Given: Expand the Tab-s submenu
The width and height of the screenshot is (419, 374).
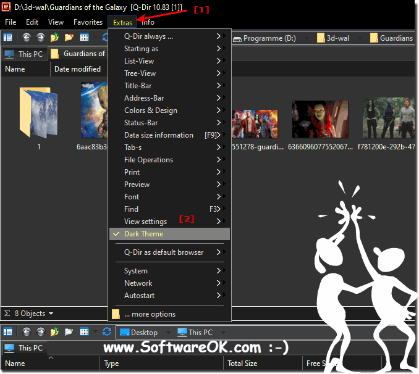Looking at the screenshot, I should click(x=170, y=148).
